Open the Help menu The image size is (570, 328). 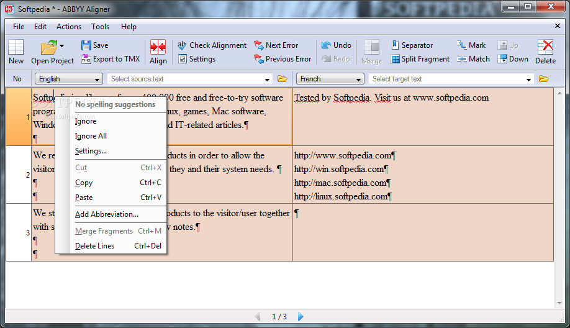point(129,27)
